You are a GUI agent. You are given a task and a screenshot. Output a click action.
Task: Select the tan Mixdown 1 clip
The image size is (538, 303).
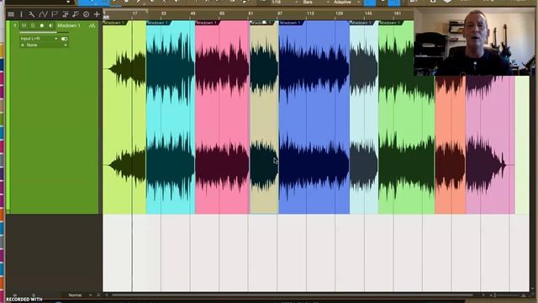pos(264,117)
